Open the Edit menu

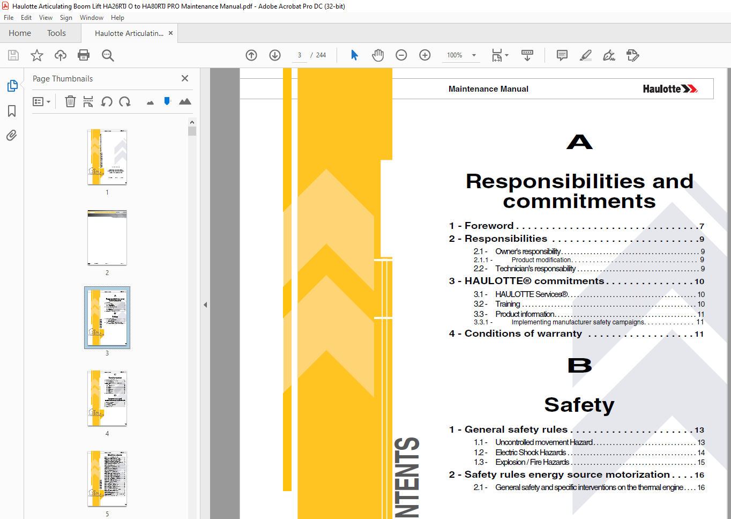[26, 18]
